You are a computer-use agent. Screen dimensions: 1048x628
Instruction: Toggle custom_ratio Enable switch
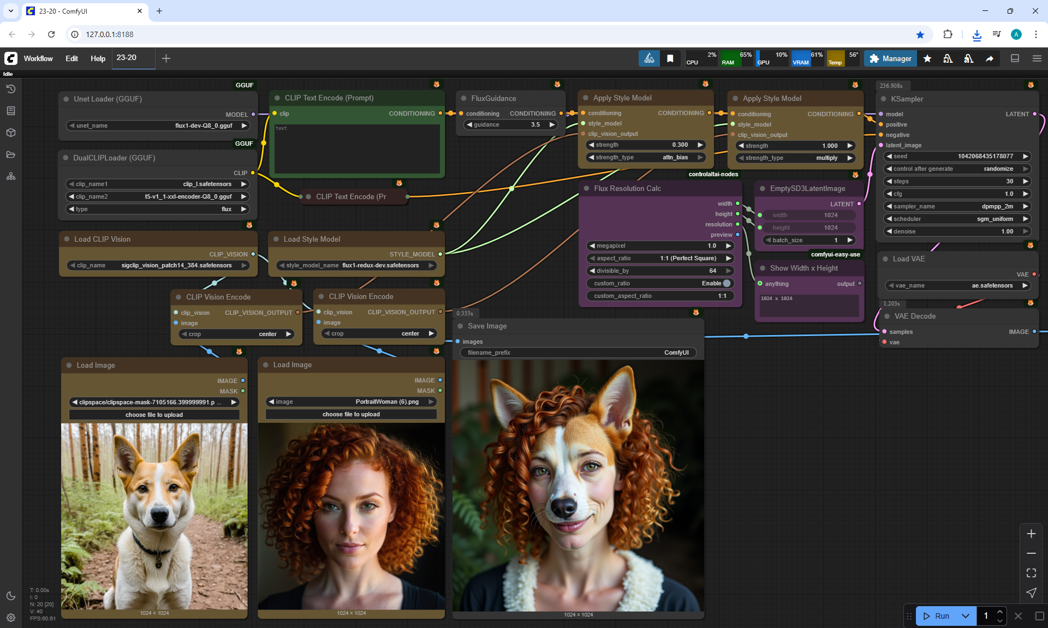(727, 283)
